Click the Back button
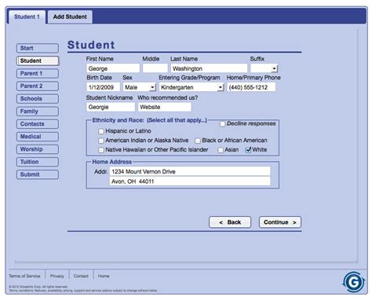 tap(230, 222)
